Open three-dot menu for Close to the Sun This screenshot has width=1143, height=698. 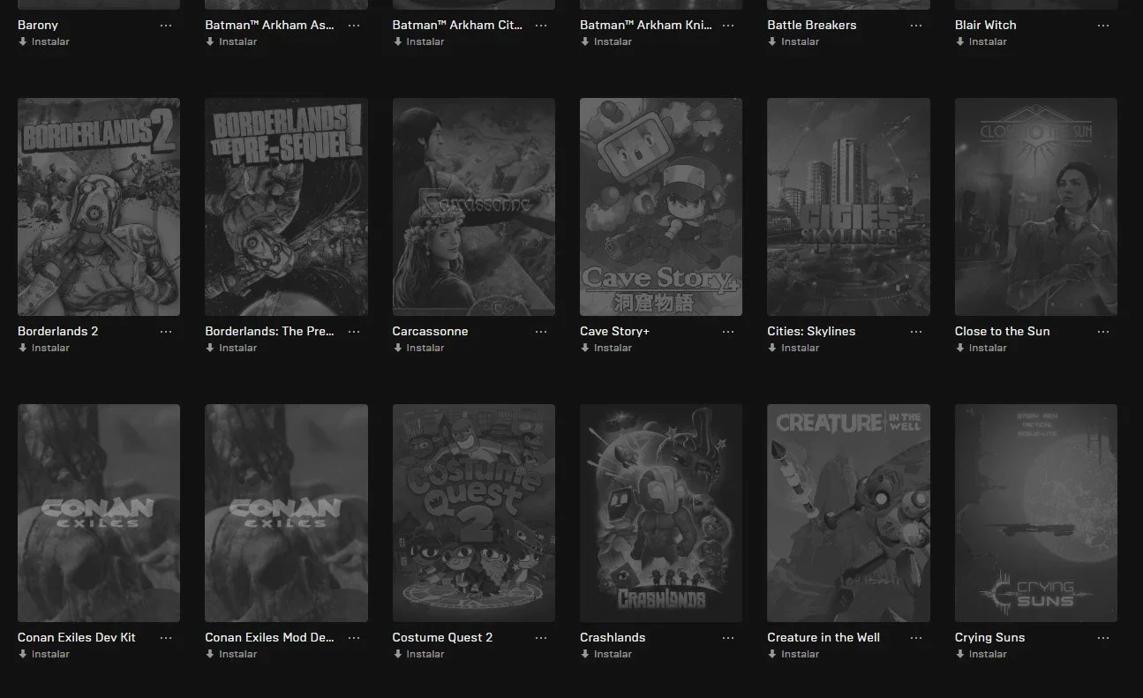tap(1103, 332)
